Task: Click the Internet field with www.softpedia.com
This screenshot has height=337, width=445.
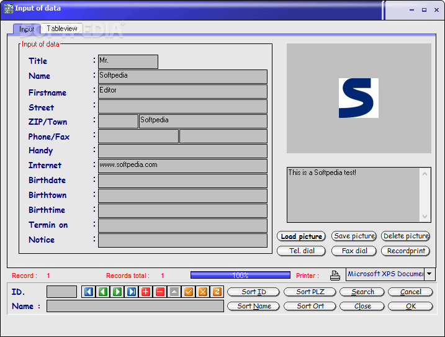Action: coord(182,166)
